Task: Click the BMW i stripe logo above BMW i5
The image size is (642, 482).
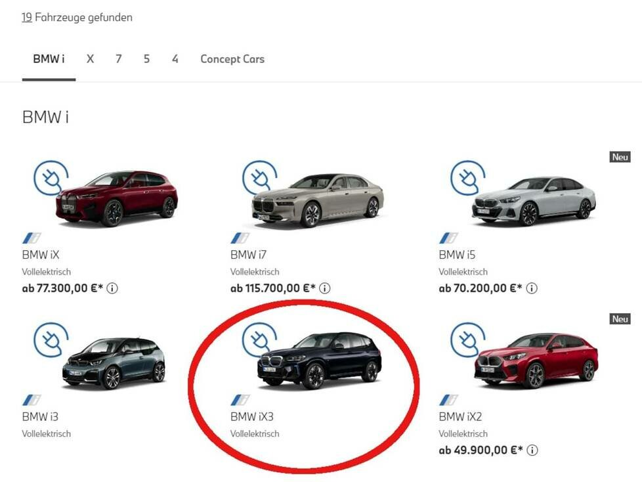Action: (449, 238)
